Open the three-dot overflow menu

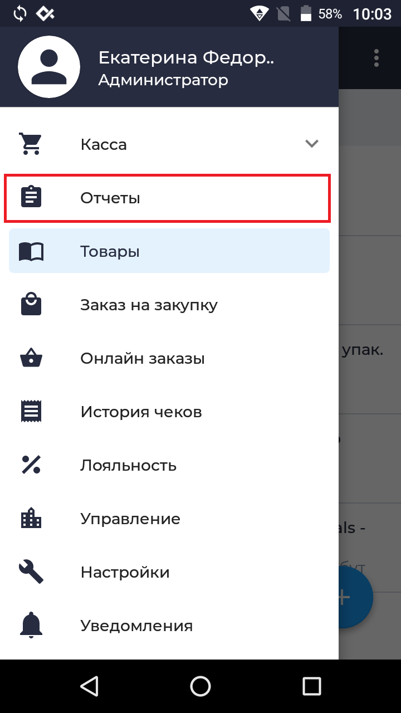[x=377, y=58]
